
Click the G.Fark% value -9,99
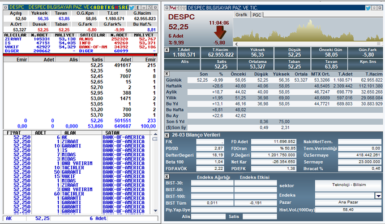coord(120,29)
